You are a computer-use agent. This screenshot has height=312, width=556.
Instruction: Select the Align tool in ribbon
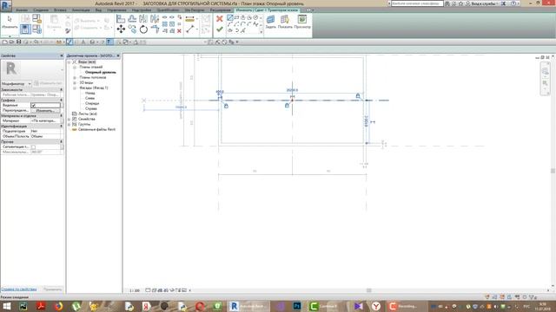(x=121, y=18)
